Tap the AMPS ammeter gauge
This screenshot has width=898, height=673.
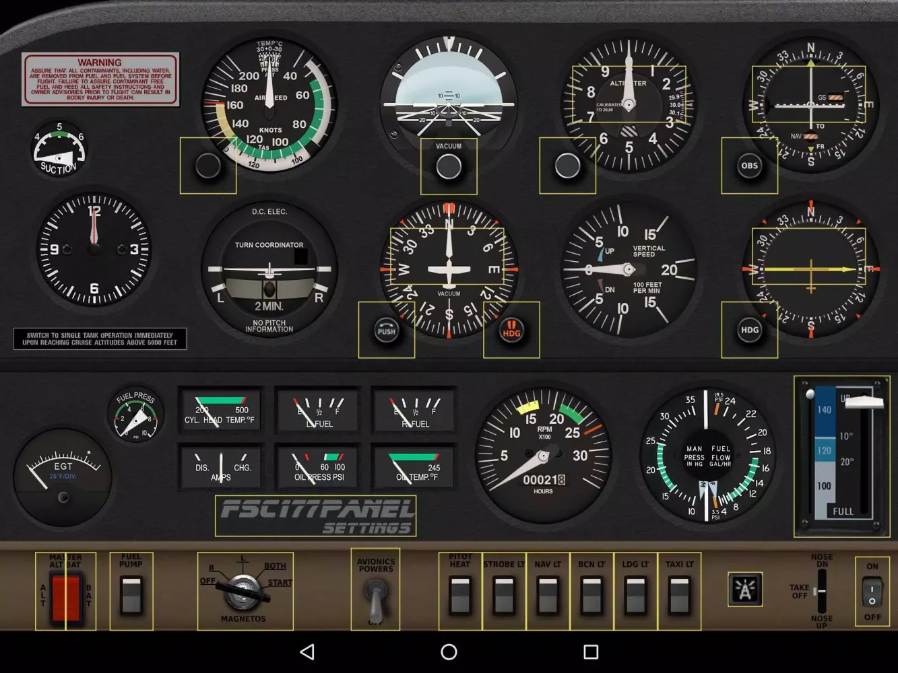point(220,466)
